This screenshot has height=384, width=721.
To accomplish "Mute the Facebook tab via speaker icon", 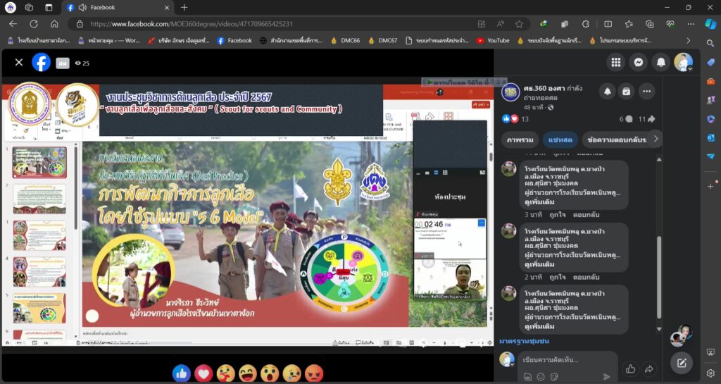I will click(83, 7).
